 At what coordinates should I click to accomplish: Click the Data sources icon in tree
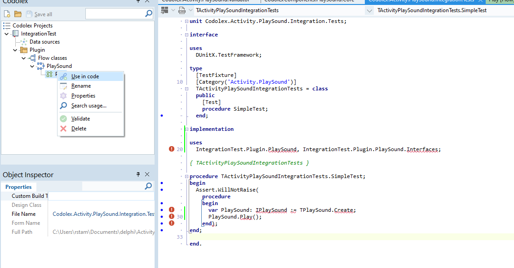click(x=24, y=42)
